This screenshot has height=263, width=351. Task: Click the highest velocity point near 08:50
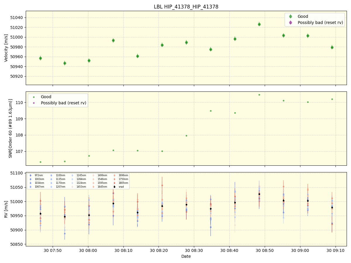(259, 25)
